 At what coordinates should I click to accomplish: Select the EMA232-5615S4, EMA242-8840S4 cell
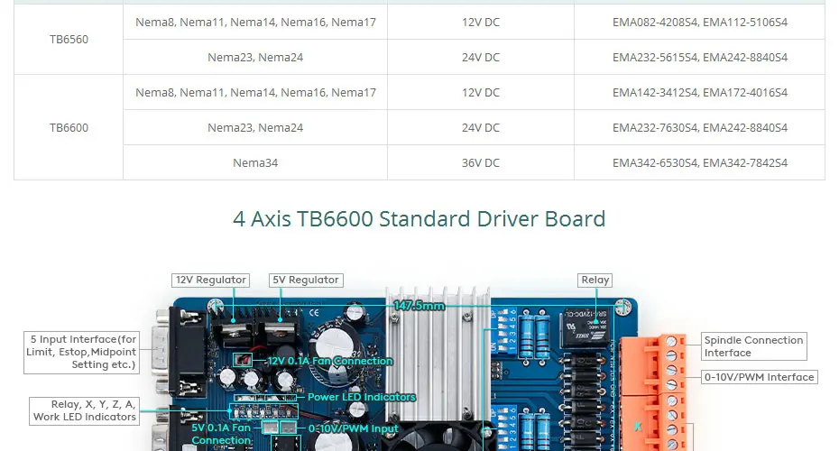(699, 57)
